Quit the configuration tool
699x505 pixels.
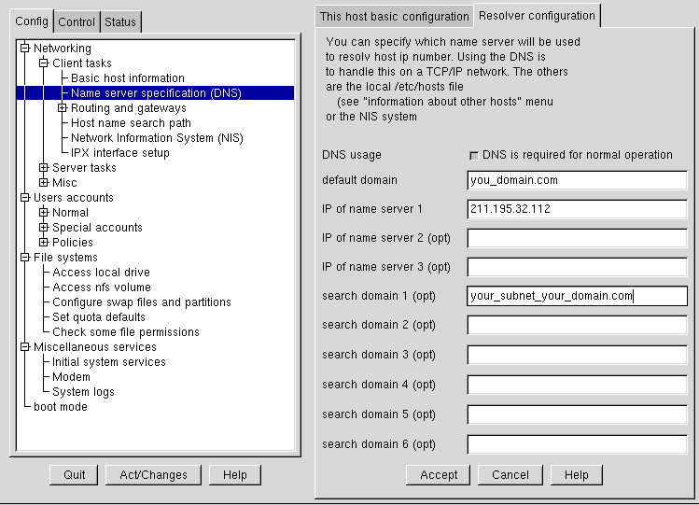tap(75, 475)
